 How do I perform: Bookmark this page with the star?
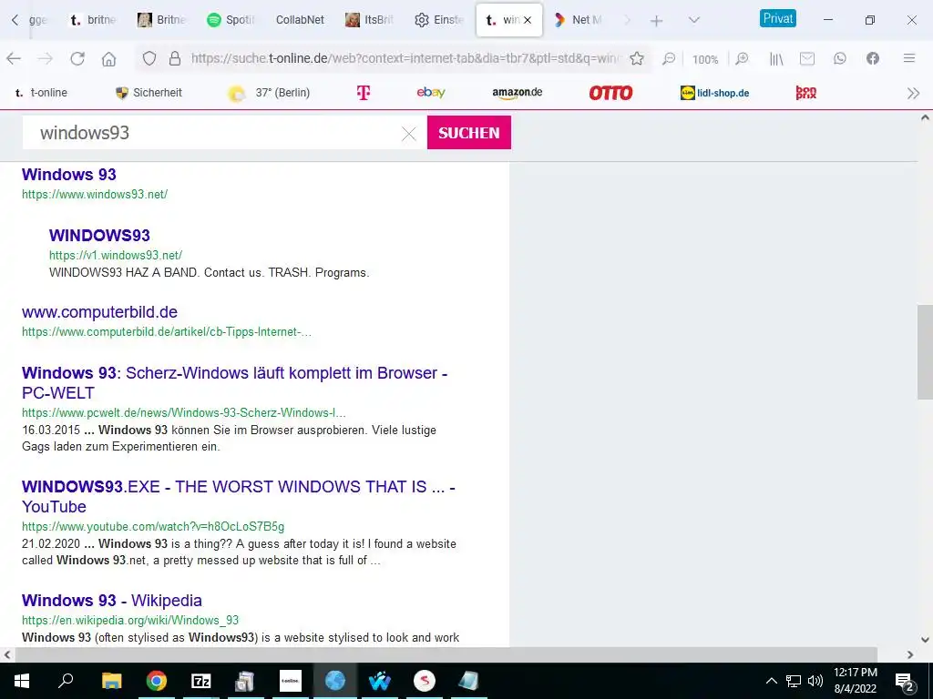click(637, 58)
